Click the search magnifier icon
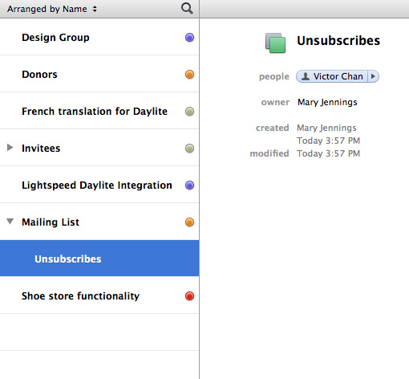Screen dimensions: 409x379 [x=187, y=9]
